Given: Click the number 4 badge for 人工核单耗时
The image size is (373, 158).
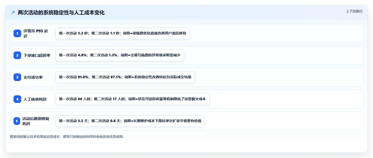Looking at the screenshot, I should click(17, 99).
